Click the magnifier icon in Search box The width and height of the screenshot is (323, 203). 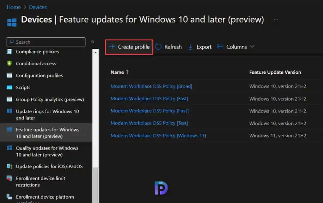coord(12,42)
